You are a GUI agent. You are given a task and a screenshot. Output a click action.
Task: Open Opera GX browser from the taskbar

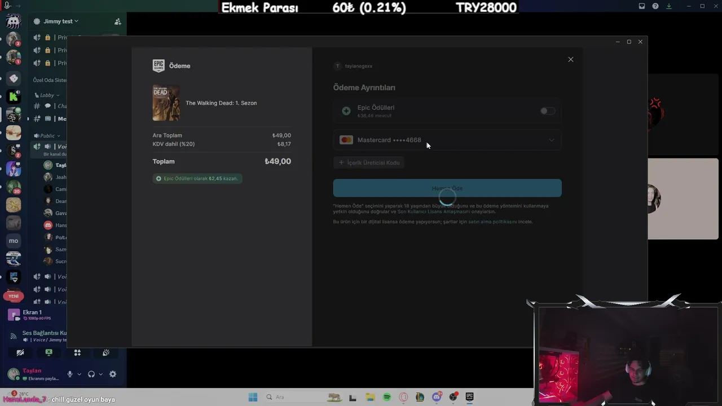tap(403, 397)
